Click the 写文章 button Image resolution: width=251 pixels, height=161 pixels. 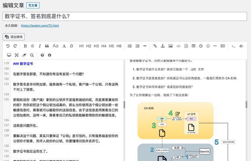tap(33, 6)
